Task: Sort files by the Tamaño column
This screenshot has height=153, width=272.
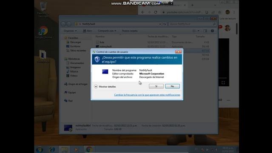Action: tap(200, 37)
